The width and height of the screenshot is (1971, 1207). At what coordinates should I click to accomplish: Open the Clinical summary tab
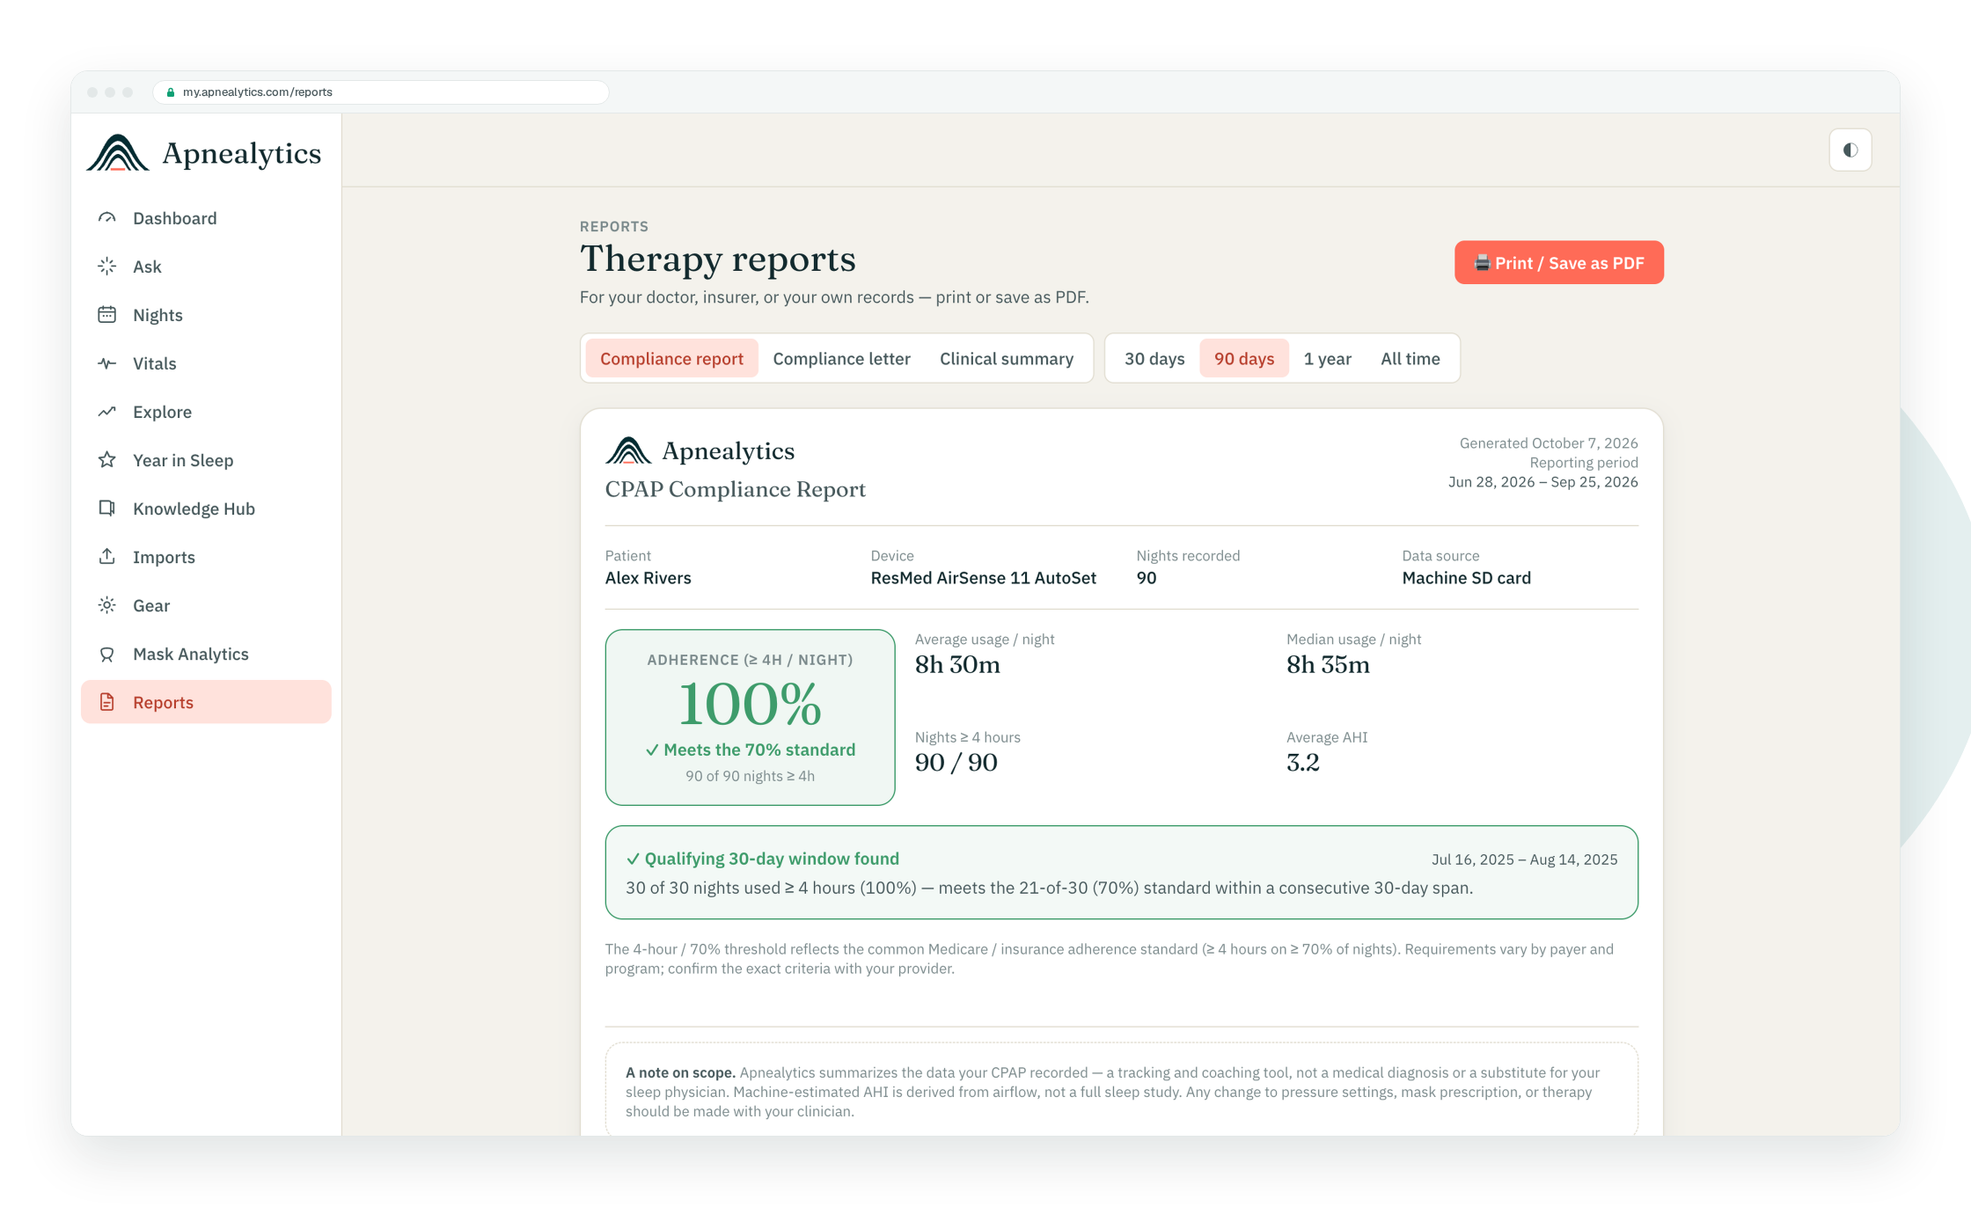coord(1007,358)
